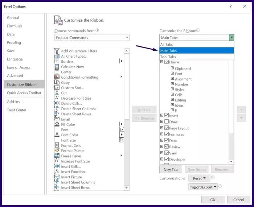254x207 pixels.
Task: Uncheck the Review tab checkbox
Action: [167, 146]
